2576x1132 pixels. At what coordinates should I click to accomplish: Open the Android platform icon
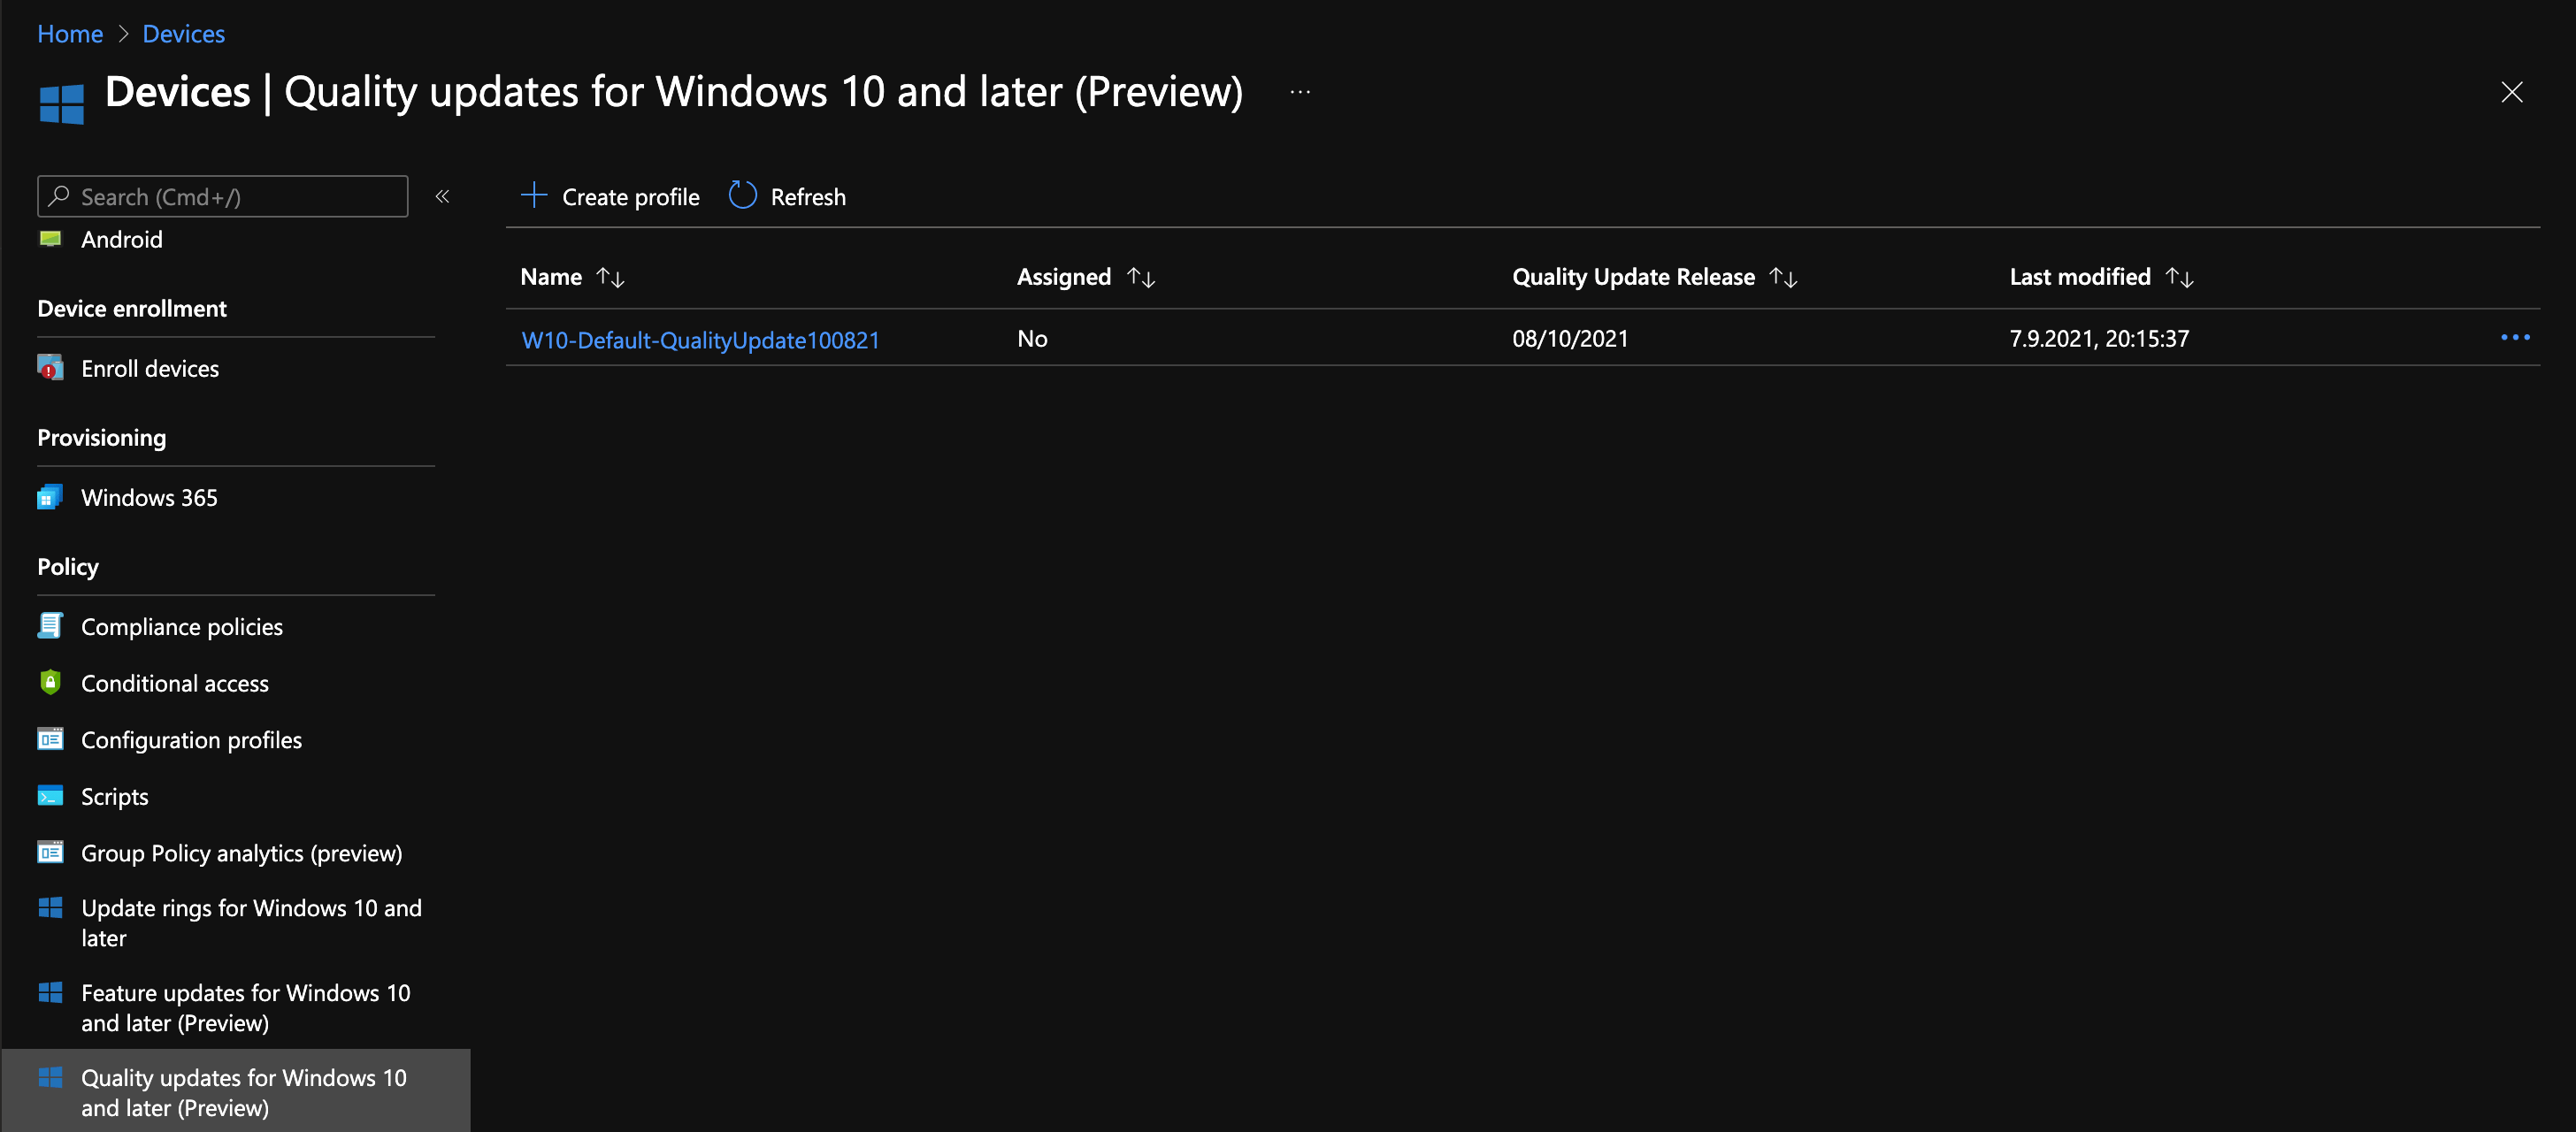coord(50,239)
